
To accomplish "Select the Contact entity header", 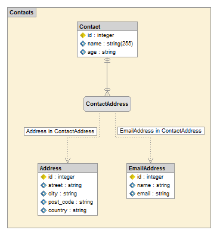I will pyautogui.click(x=107, y=26).
